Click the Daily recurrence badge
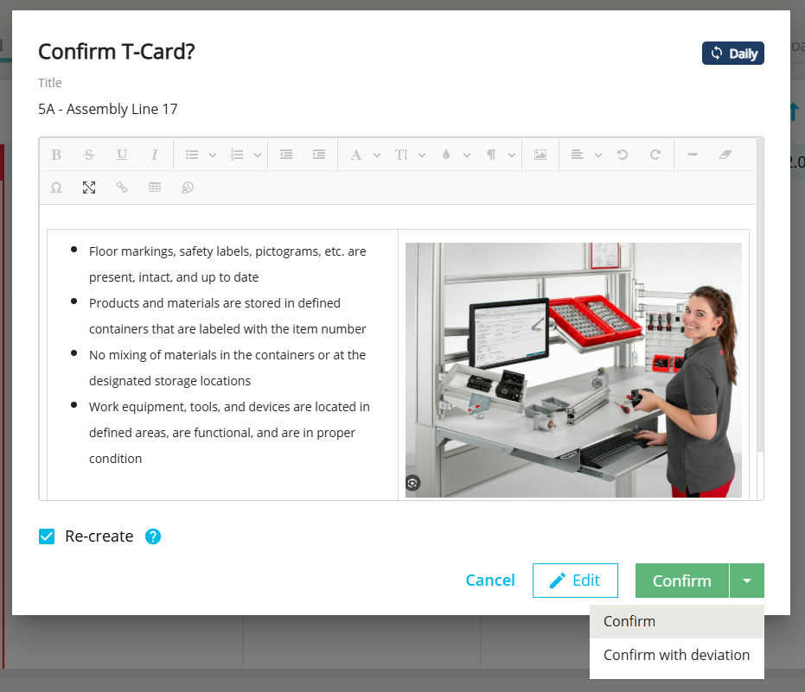This screenshot has height=692, width=805. pos(732,53)
